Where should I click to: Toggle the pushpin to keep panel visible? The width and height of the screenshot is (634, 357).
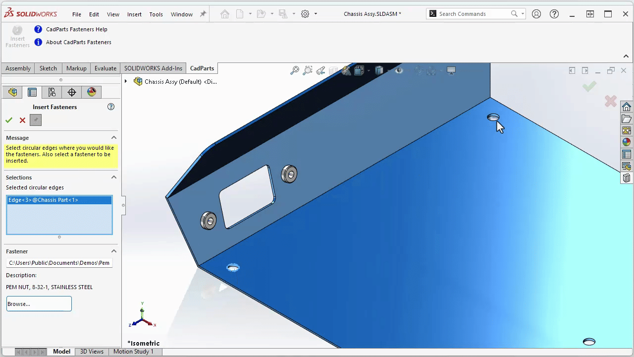pyautogui.click(x=35, y=120)
